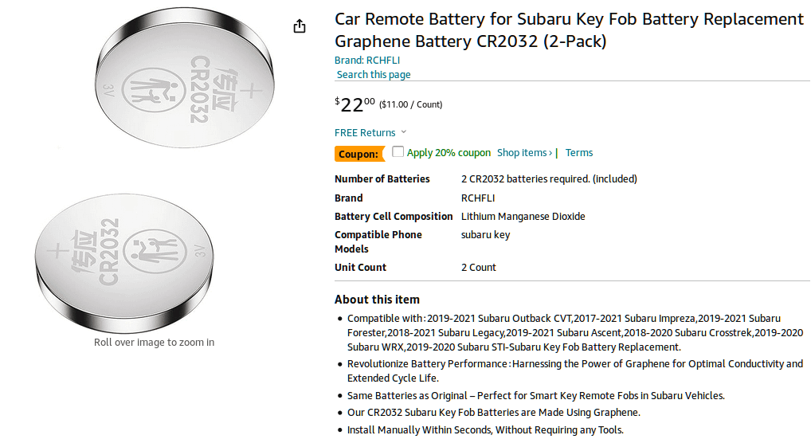Click the "Lithium Manganese Dioxide" composition value
811x443 pixels.
523,217
